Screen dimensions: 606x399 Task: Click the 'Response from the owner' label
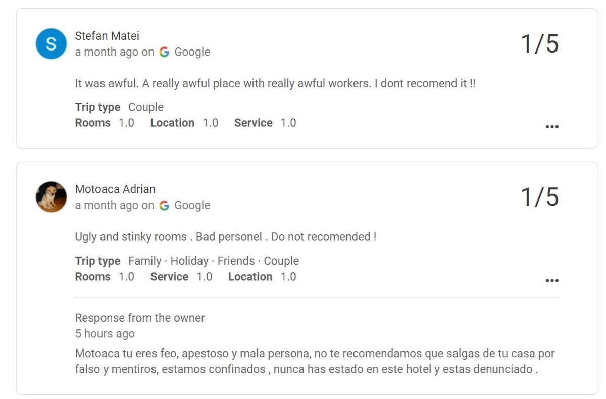pos(140,318)
